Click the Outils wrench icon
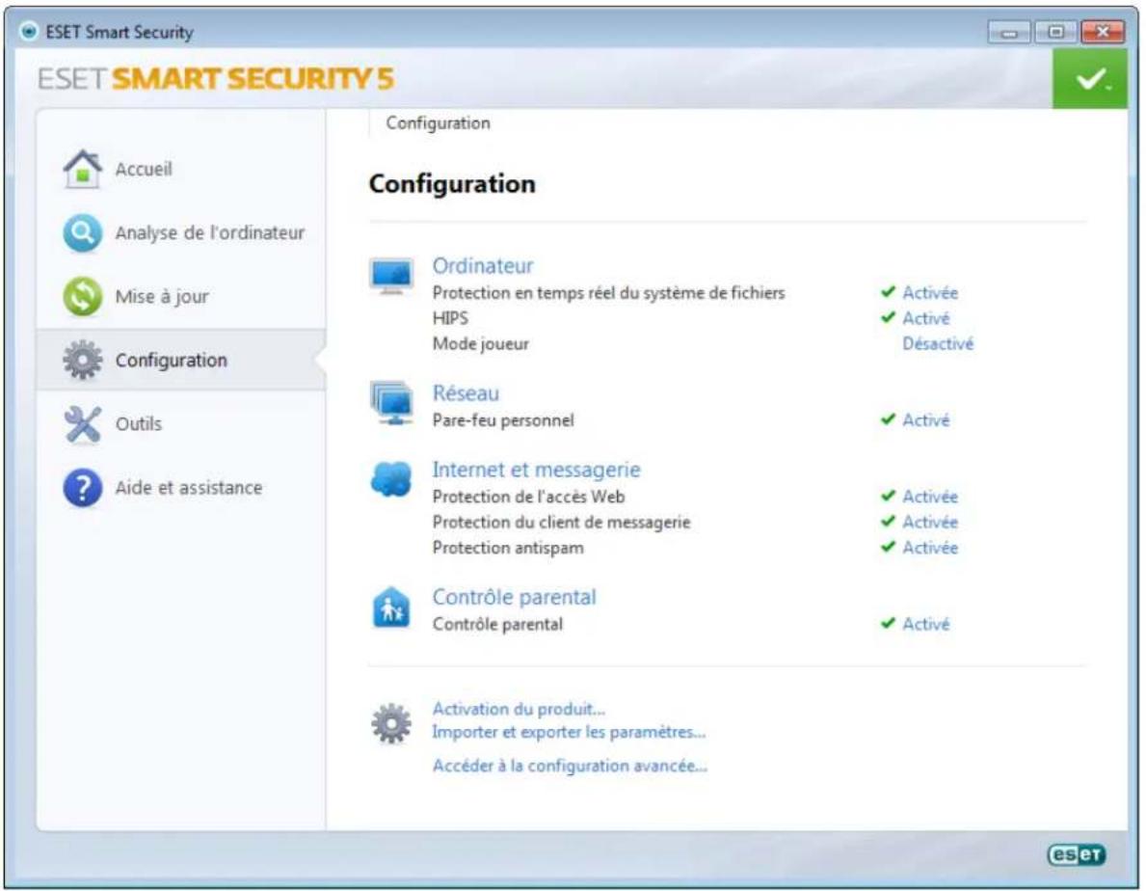Screen dimensions: 1146x891 [83, 424]
